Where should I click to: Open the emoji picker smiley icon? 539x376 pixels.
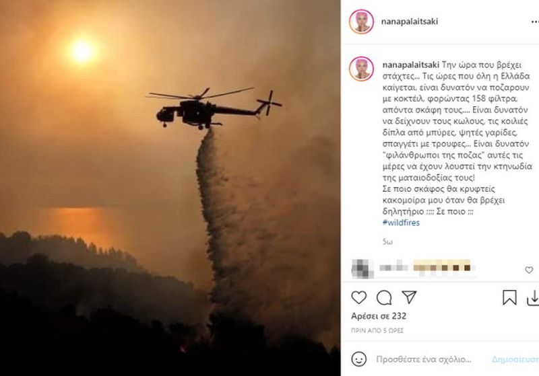tap(358, 359)
